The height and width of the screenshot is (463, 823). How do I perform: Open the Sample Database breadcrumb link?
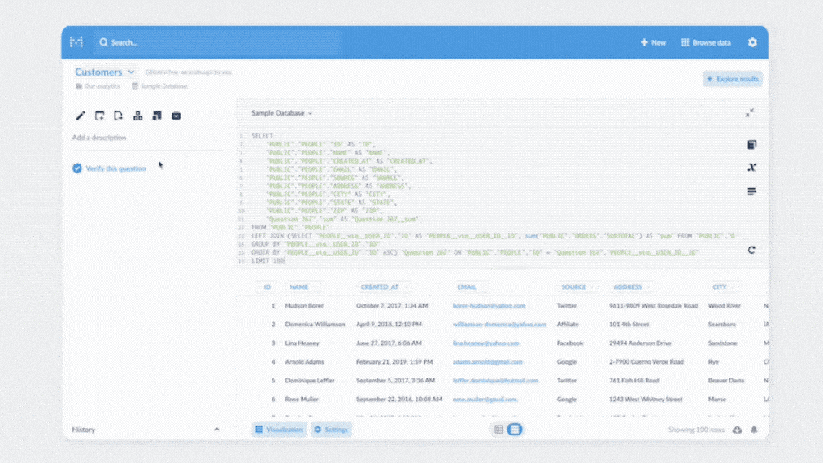pos(159,86)
